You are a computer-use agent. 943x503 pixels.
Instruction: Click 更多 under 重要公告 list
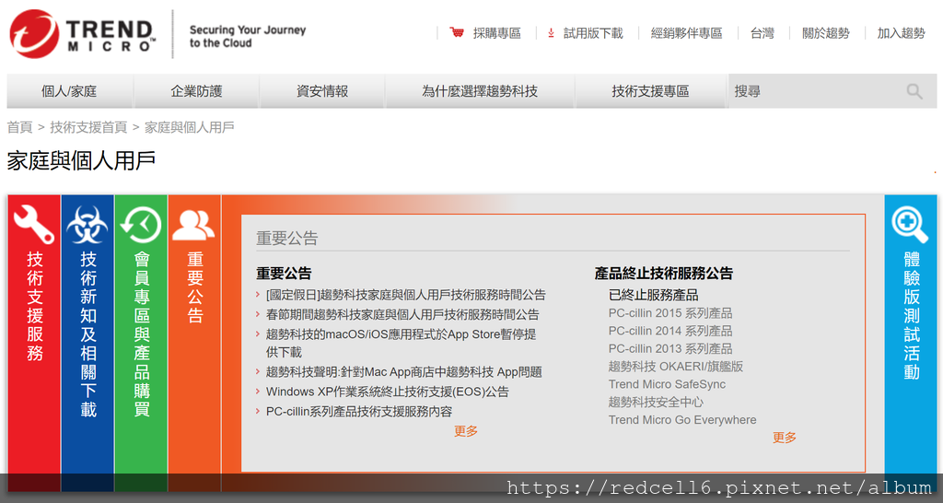click(x=465, y=431)
